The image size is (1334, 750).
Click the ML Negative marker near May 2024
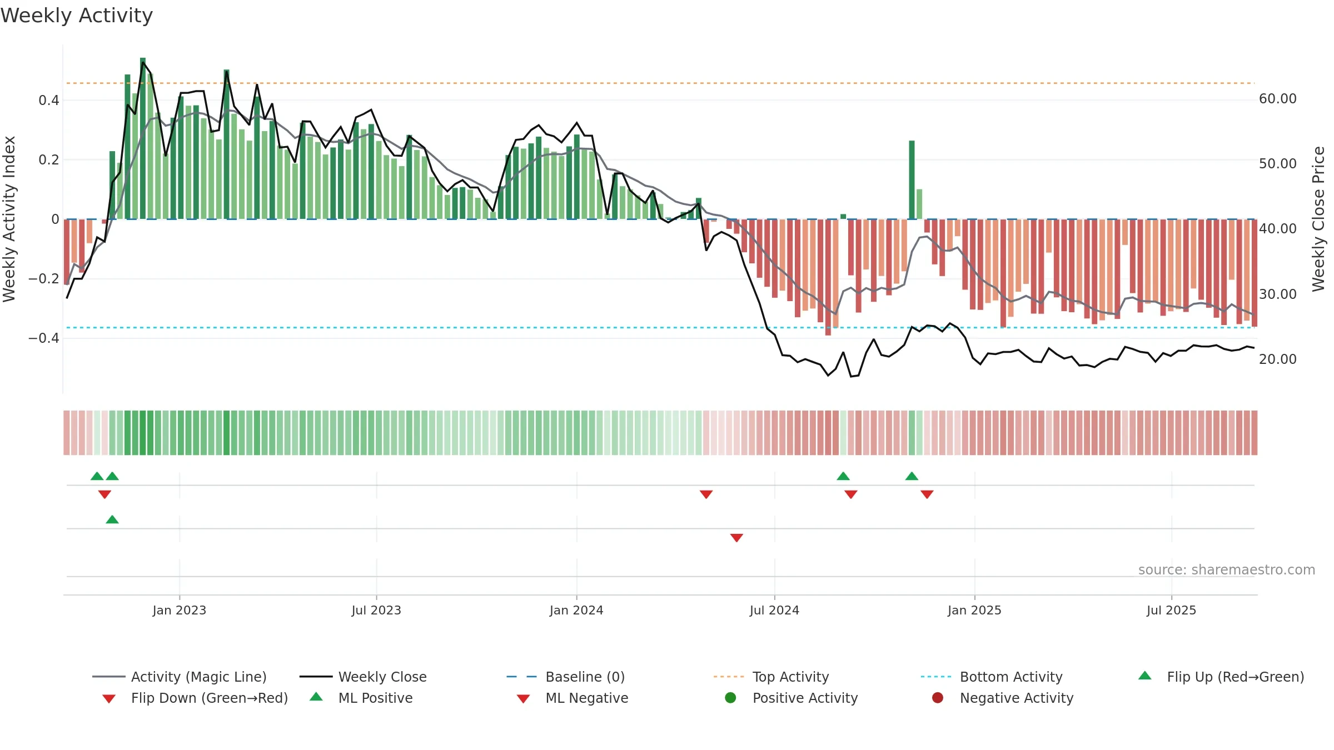pyautogui.click(x=736, y=538)
